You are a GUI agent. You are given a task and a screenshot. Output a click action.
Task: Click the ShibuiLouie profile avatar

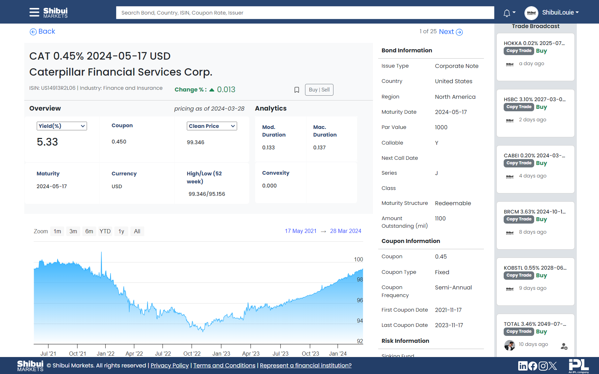531,13
